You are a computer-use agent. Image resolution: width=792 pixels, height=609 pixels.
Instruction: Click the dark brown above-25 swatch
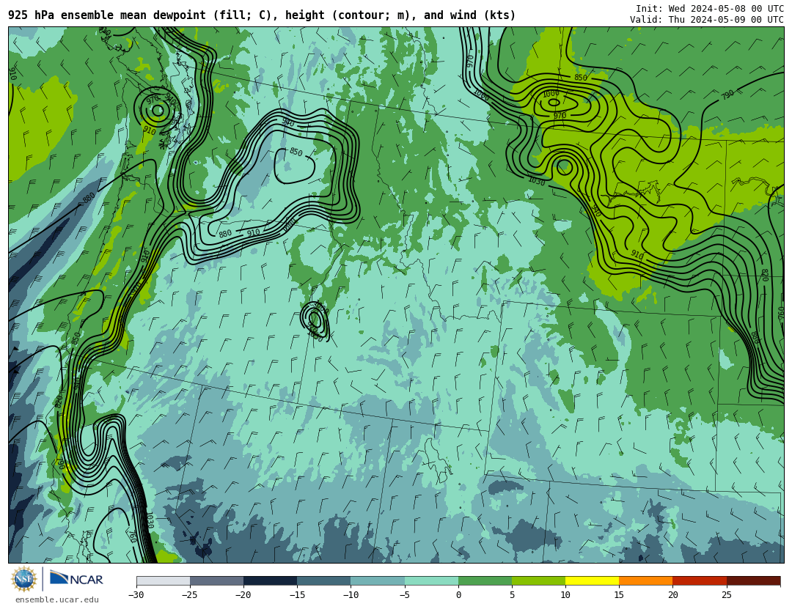coord(753,580)
